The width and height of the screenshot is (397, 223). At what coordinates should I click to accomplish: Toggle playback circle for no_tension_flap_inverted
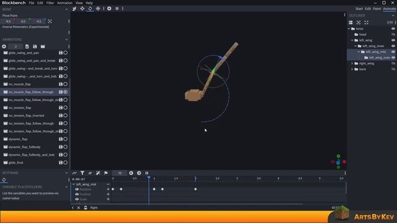tap(66, 116)
